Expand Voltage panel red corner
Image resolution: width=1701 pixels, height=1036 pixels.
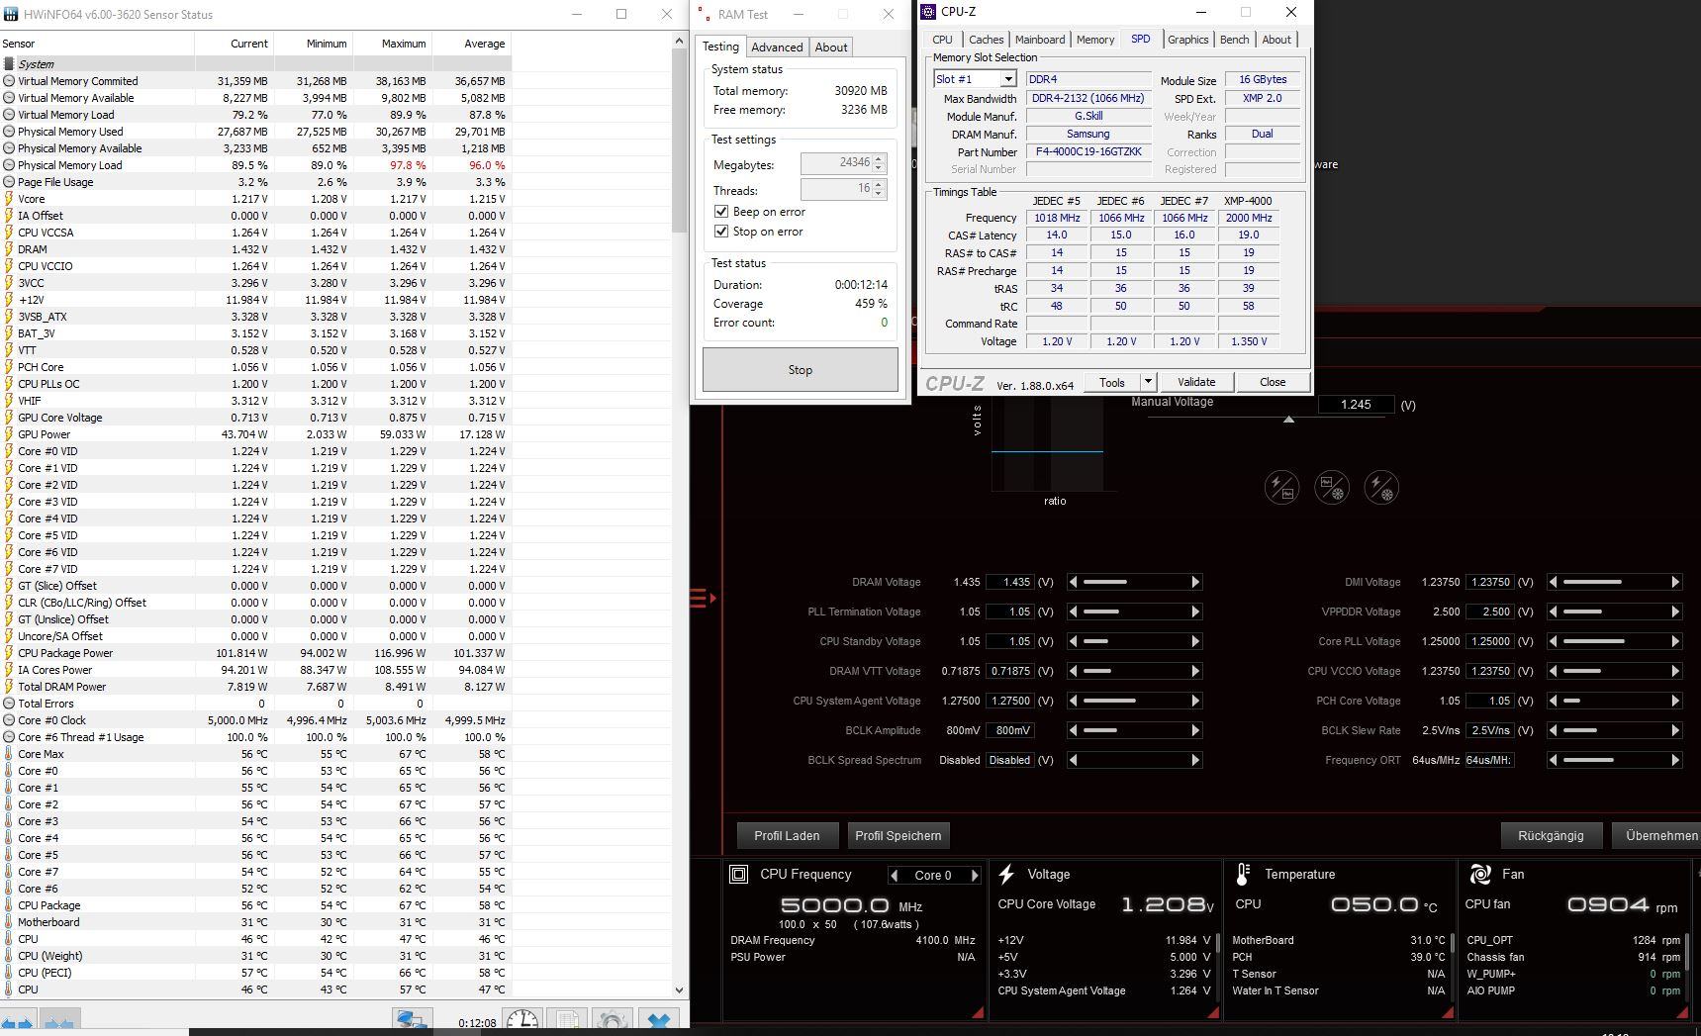1213,1012
